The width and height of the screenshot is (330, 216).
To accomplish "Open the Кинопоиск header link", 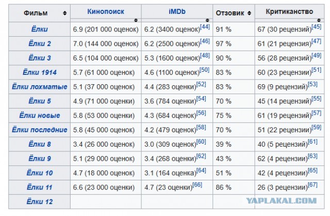I will point(106,10).
